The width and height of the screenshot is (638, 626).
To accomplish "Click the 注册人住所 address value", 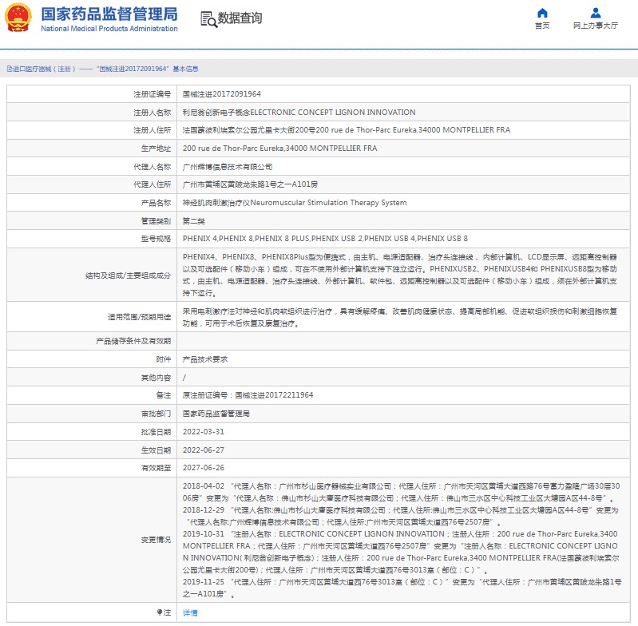I will 347,130.
